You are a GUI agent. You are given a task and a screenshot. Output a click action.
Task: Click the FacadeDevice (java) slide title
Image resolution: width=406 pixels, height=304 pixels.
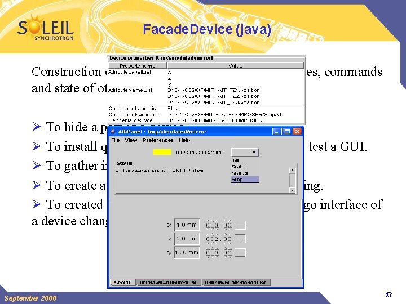tap(207, 29)
